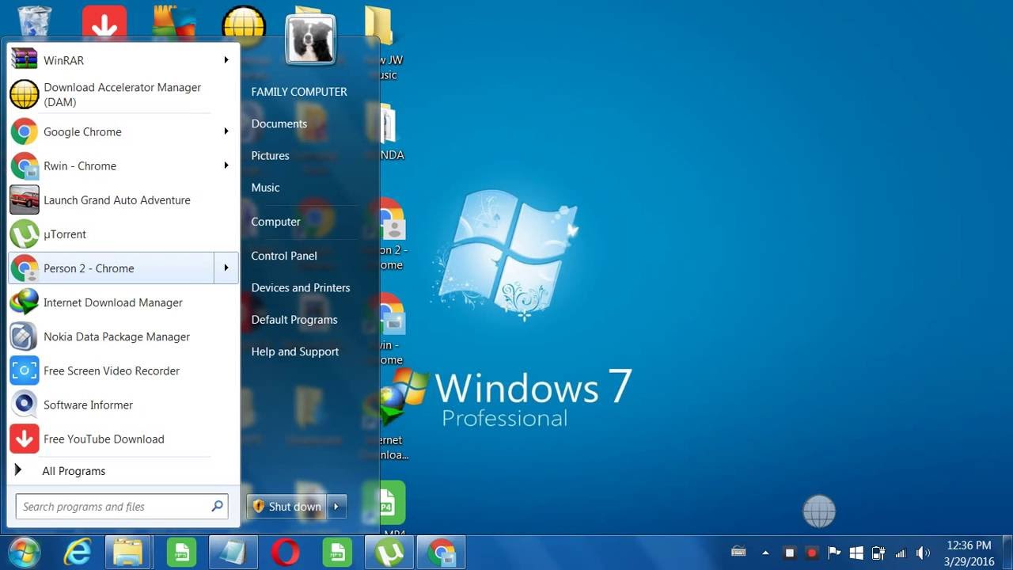Expand Person 2 - Chrome jump list arrow
1013x570 pixels.
(226, 268)
